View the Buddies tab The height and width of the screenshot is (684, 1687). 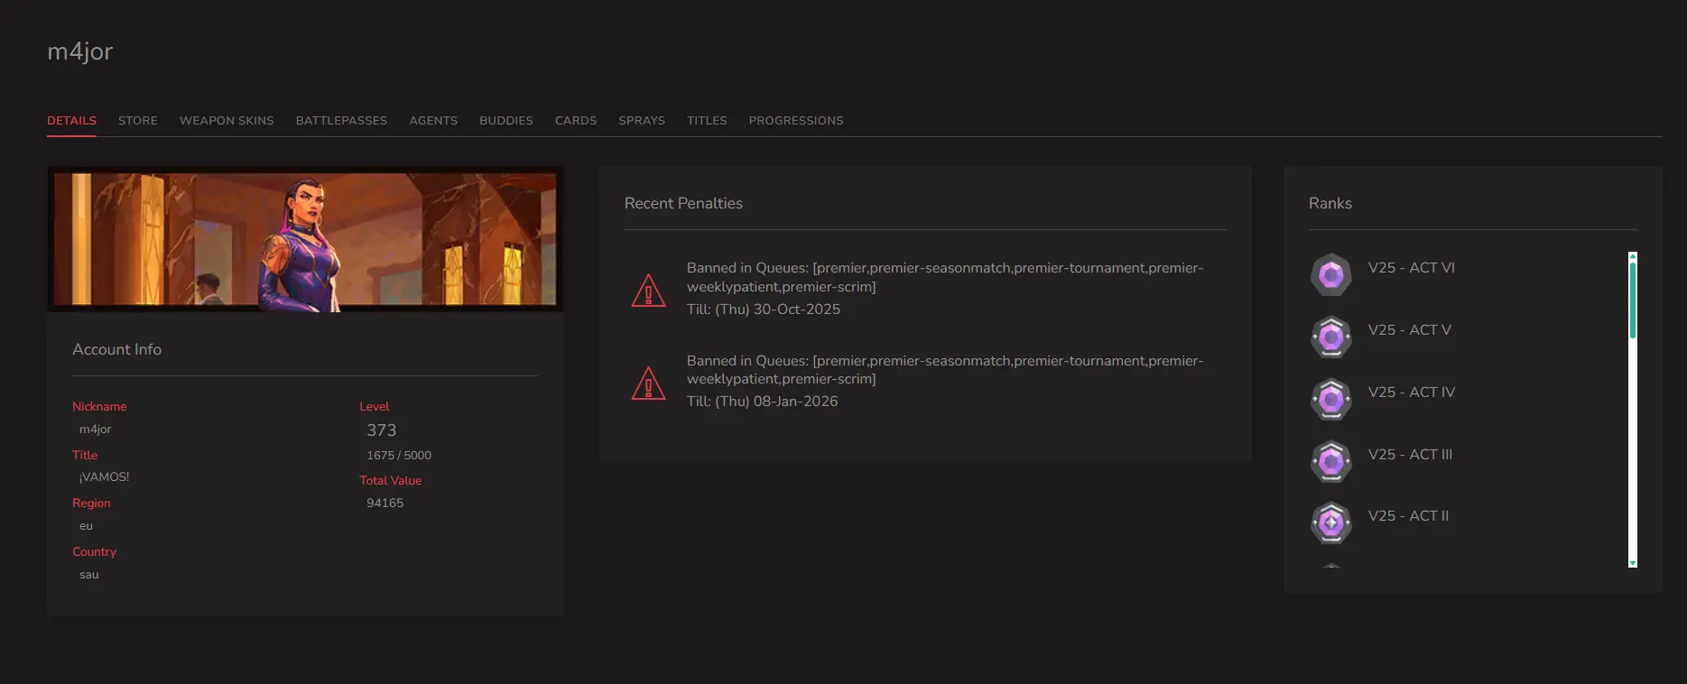coord(505,121)
